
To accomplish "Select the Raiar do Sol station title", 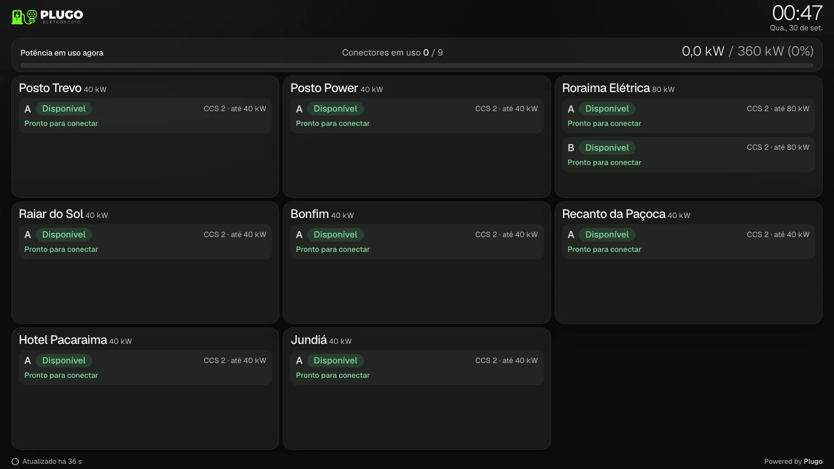I will [51, 214].
